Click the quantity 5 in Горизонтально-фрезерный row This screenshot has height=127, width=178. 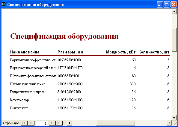[168, 60]
